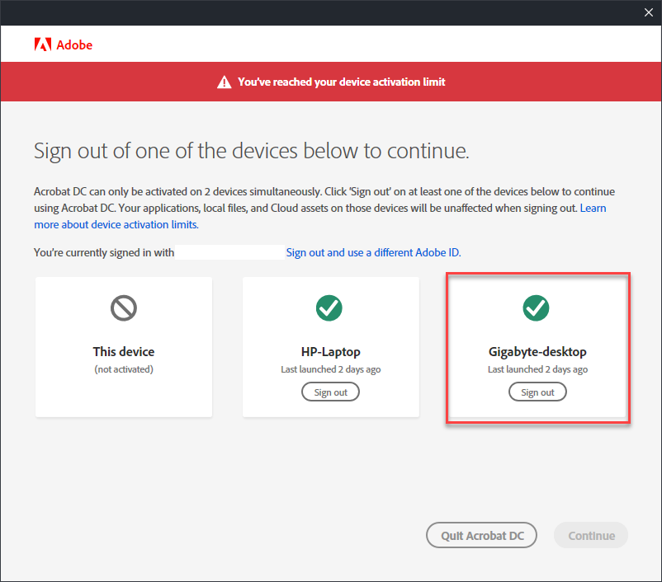Screen dimensions: 662x582
Task: Click the Continue button
Action: point(591,535)
